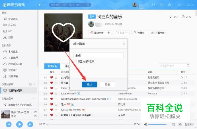Sort by 时长 column header
Screen dimensions: 197x129
(183, 72)
